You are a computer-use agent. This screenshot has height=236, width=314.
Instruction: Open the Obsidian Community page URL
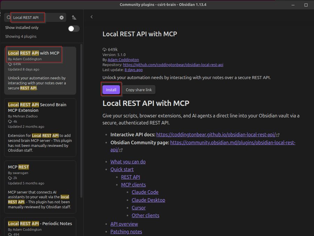(x=233, y=143)
